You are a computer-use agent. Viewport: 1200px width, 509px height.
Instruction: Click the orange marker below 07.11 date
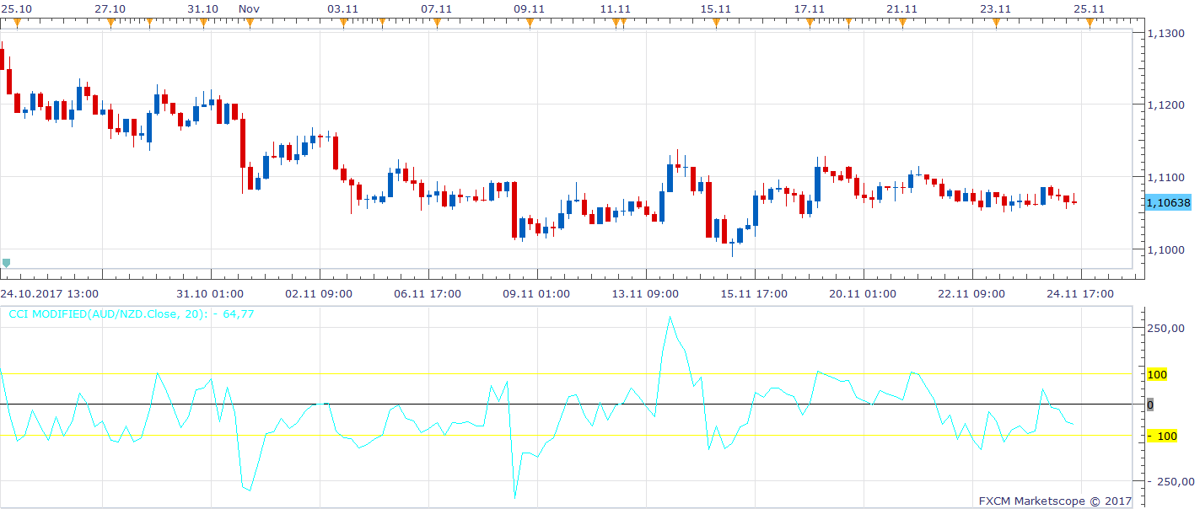[437, 23]
